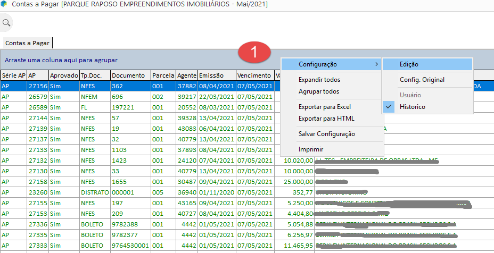
Task: Select document cell 9764530001
Action: click(131, 246)
